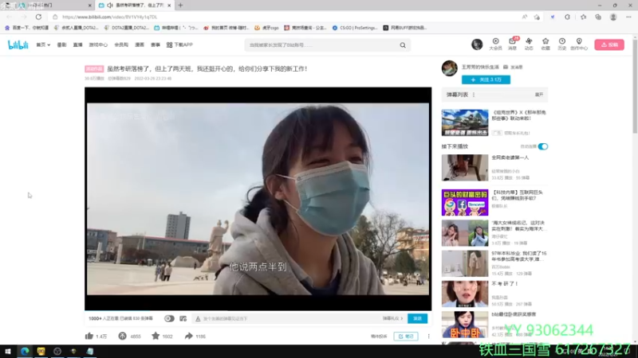
Task: Open the 漫画 nav link
Action: pos(140,45)
